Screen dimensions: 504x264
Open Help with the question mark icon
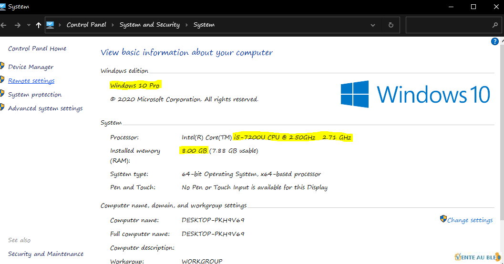pyautogui.click(x=494, y=41)
